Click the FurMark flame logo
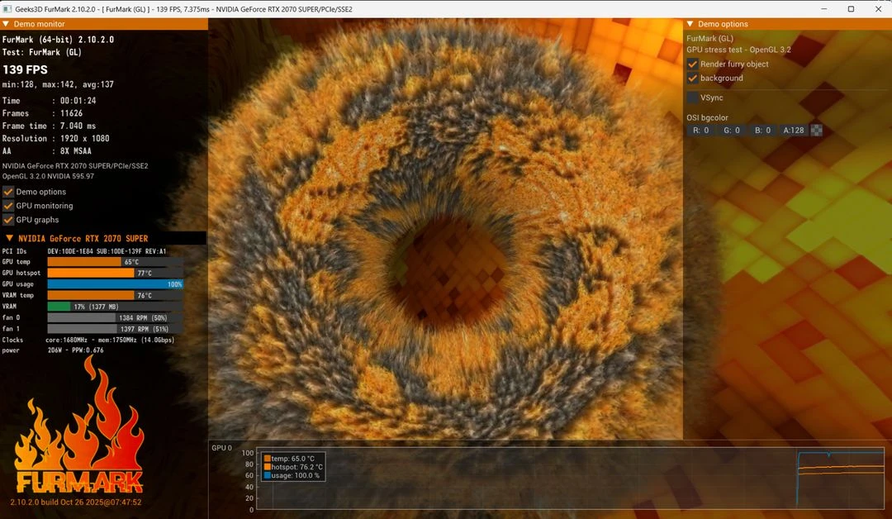The width and height of the screenshot is (892, 519). (78, 424)
